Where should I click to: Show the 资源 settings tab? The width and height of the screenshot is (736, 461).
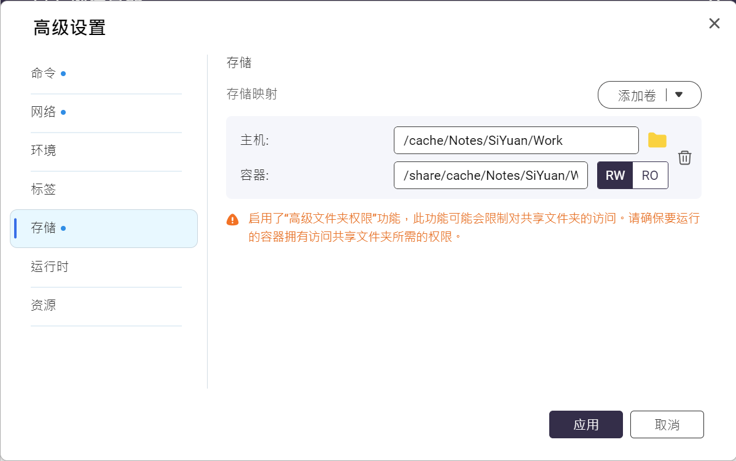(44, 306)
